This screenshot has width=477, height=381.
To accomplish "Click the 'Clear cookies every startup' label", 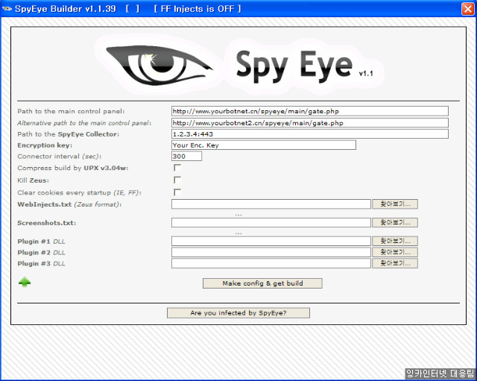I will tap(79, 192).
